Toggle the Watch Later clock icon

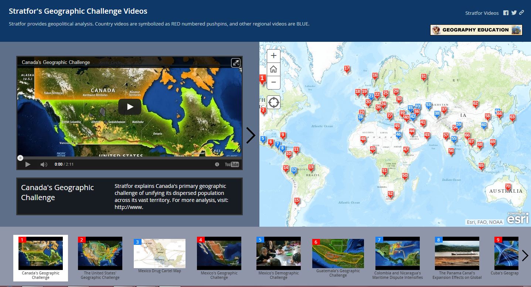[x=218, y=164]
